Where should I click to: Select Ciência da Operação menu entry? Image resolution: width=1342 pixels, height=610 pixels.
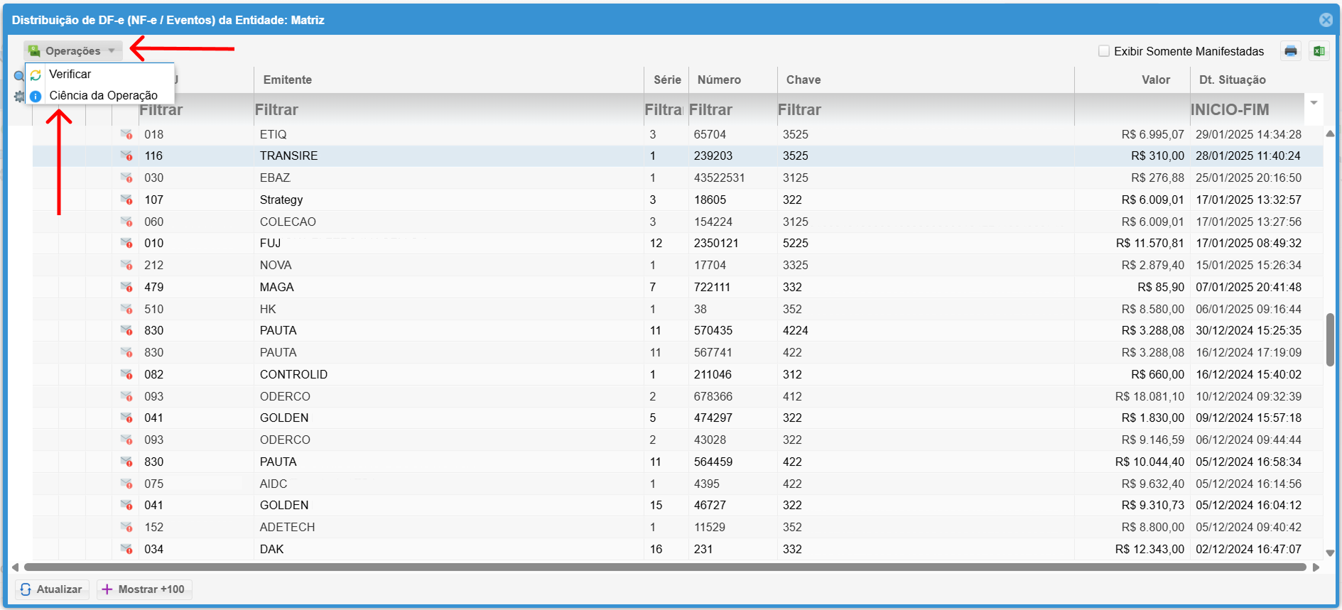(103, 95)
